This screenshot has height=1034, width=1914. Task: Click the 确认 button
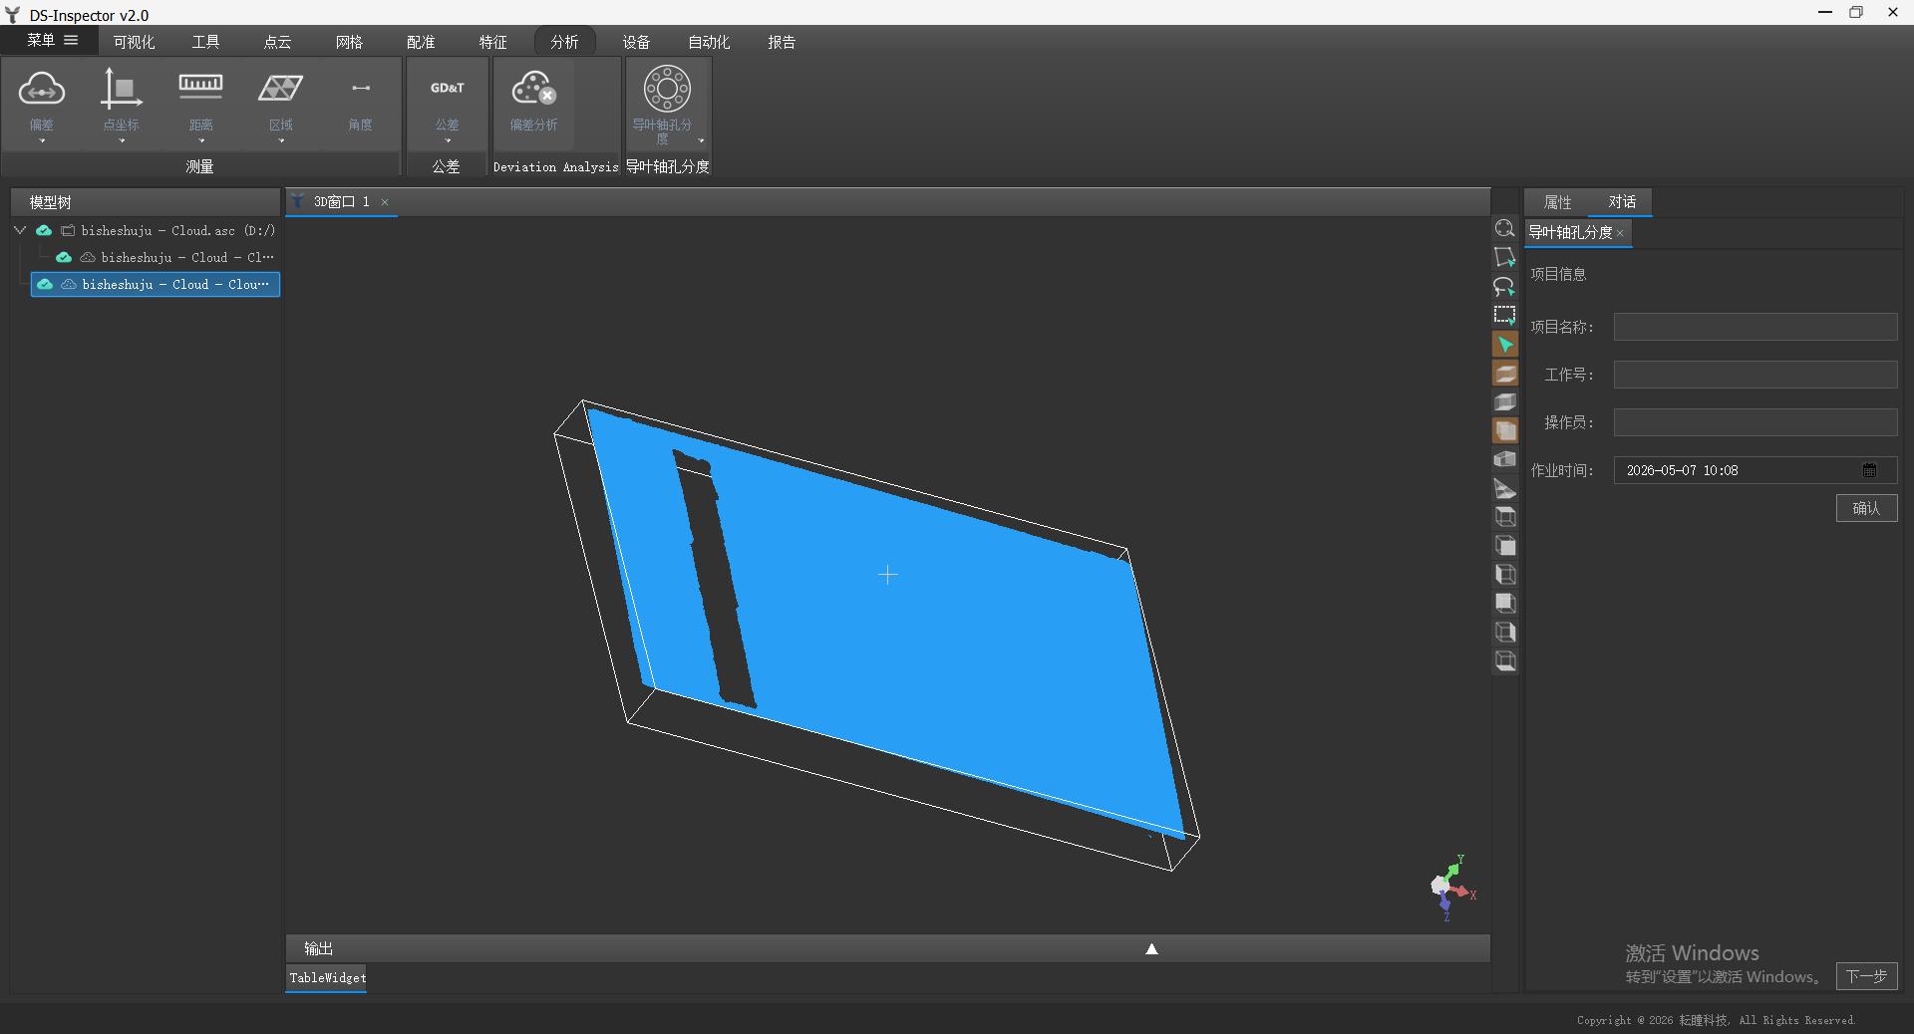[1866, 508]
